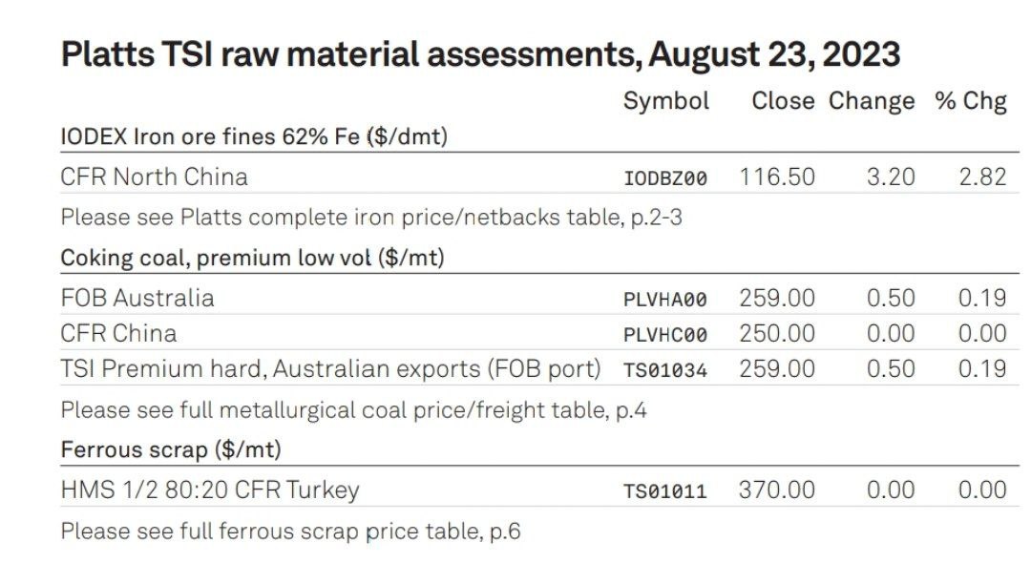Click the PLVHC00 symbol code
The height and width of the screenshot is (584, 1031).
pyautogui.click(x=664, y=335)
